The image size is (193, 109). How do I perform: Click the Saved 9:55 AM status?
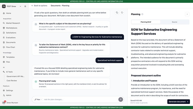pyautogui.click(x=136, y=100)
